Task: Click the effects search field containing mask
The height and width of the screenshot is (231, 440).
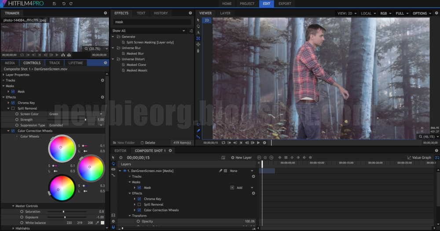Action: [152, 22]
